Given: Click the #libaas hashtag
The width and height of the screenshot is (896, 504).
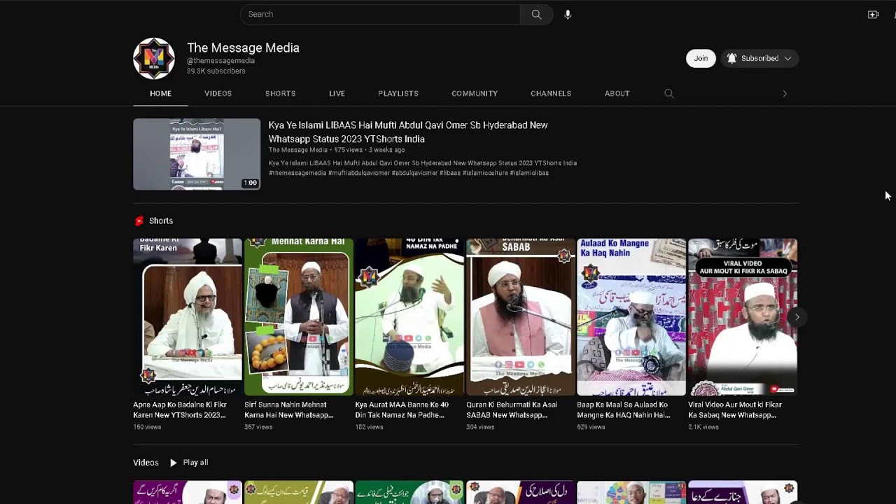Looking at the screenshot, I should point(451,173).
